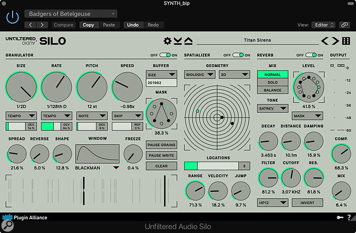
Task: Open Badgers of Betelgeuse preset dropdown
Action: [x=71, y=14]
